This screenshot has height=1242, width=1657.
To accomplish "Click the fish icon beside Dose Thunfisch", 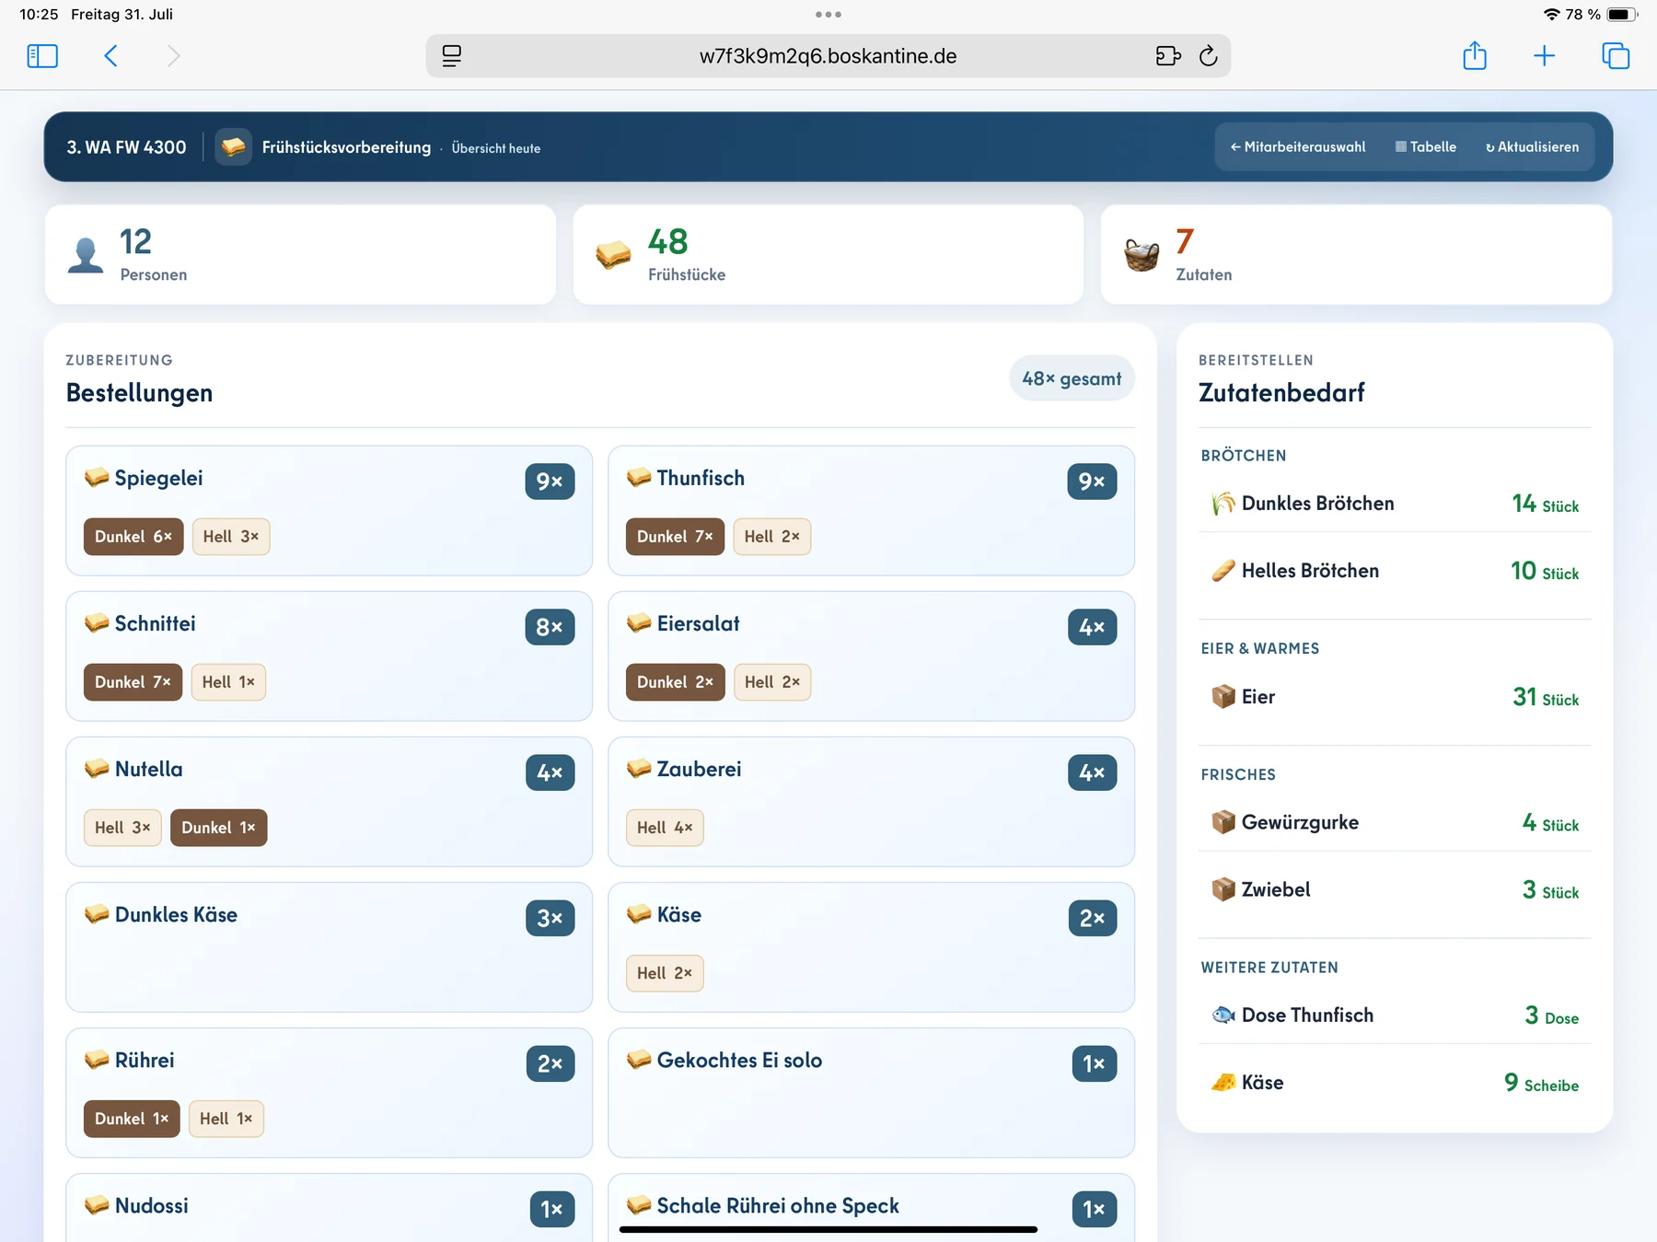I will [1222, 1015].
